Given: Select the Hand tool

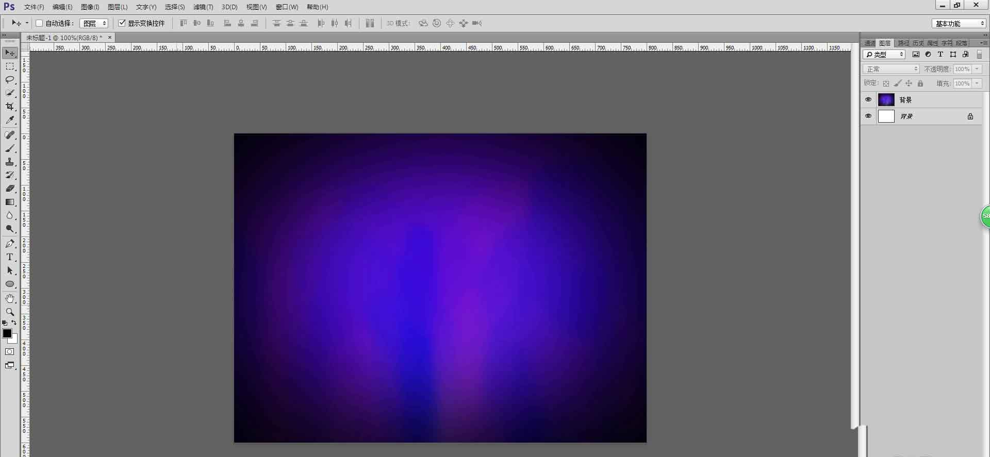Looking at the screenshot, I should pyautogui.click(x=10, y=298).
